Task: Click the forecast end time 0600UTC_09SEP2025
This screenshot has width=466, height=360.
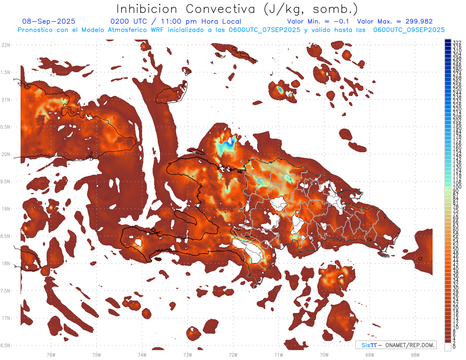Action: [x=409, y=30]
